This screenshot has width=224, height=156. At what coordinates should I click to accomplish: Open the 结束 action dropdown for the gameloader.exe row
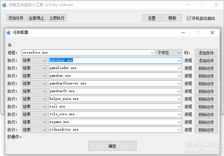point(35,68)
